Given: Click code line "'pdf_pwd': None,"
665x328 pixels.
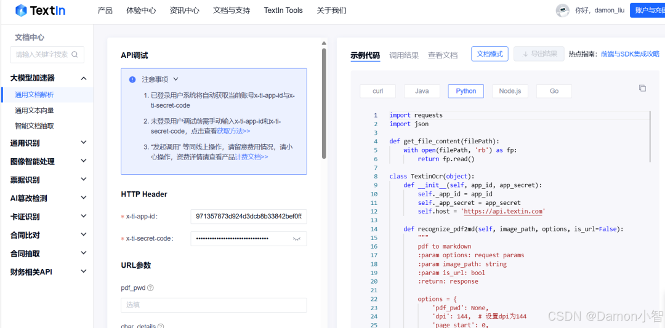Looking at the screenshot, I should (x=460, y=308).
